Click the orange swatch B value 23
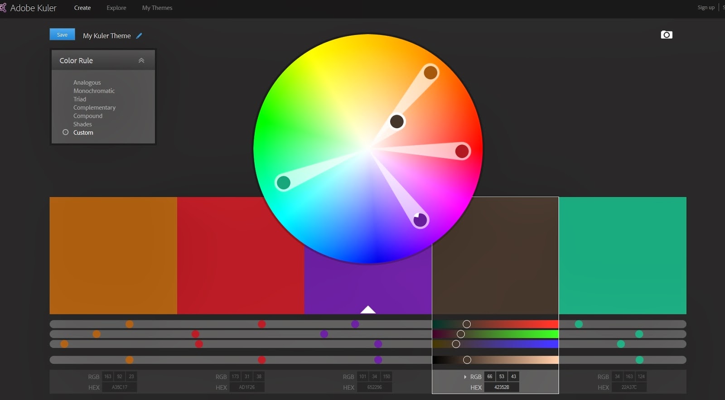Screen dimensions: 725x400 coord(131,376)
